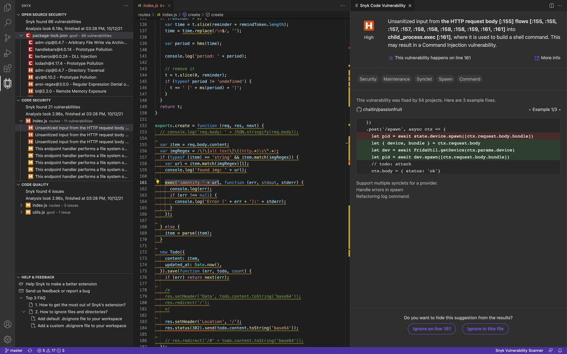Viewport: 567px width, 354px height.
Task: Close the Snyk Code Vulnerability tab
Action: click(410, 6)
